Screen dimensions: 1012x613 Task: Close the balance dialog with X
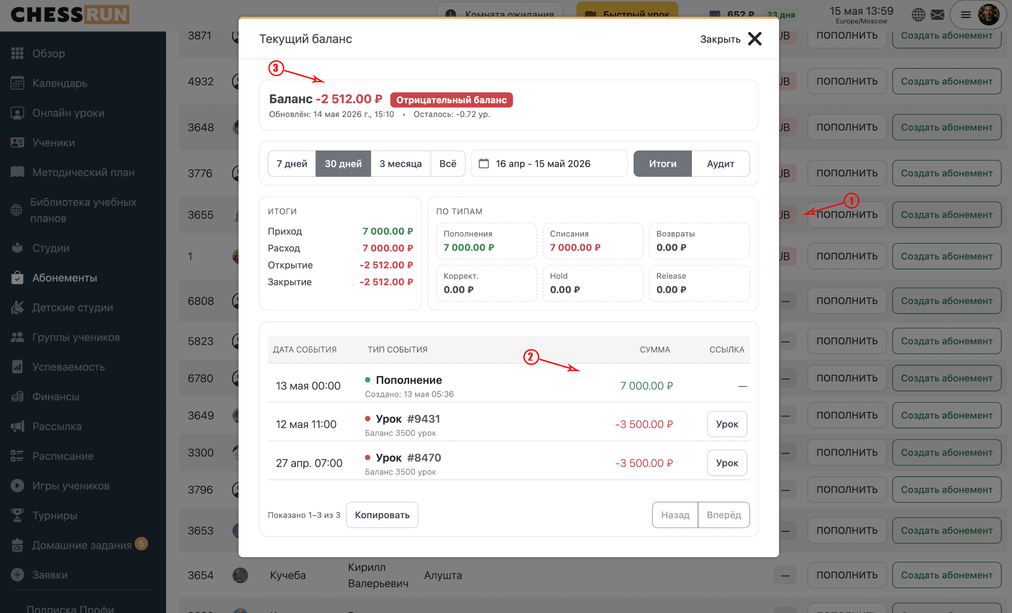[755, 39]
